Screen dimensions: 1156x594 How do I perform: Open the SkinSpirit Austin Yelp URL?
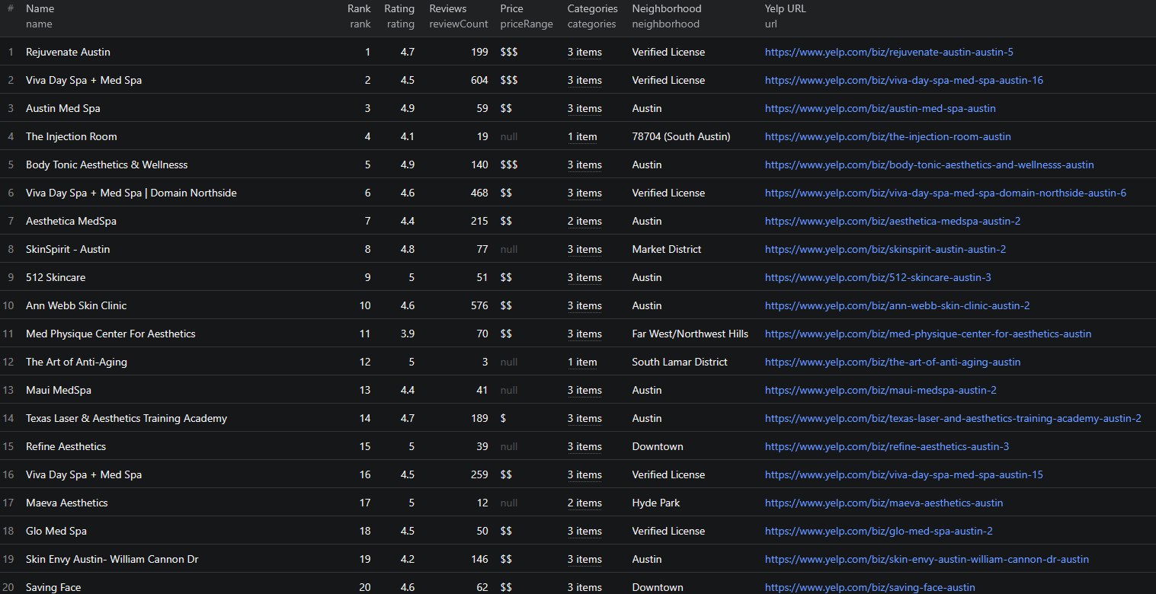[885, 249]
